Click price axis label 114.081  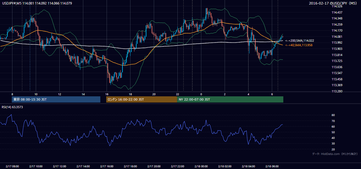[337, 37]
